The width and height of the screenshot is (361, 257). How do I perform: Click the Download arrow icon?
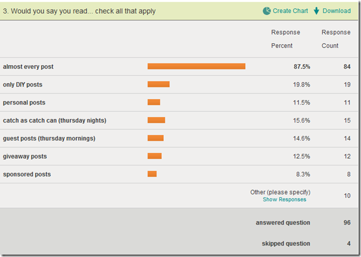click(x=317, y=11)
